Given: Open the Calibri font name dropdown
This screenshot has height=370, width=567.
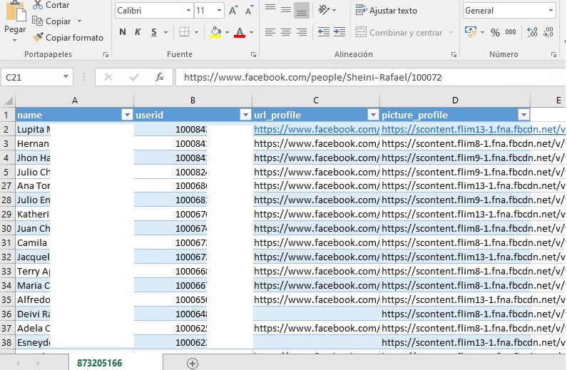Looking at the screenshot, I should click(188, 11).
